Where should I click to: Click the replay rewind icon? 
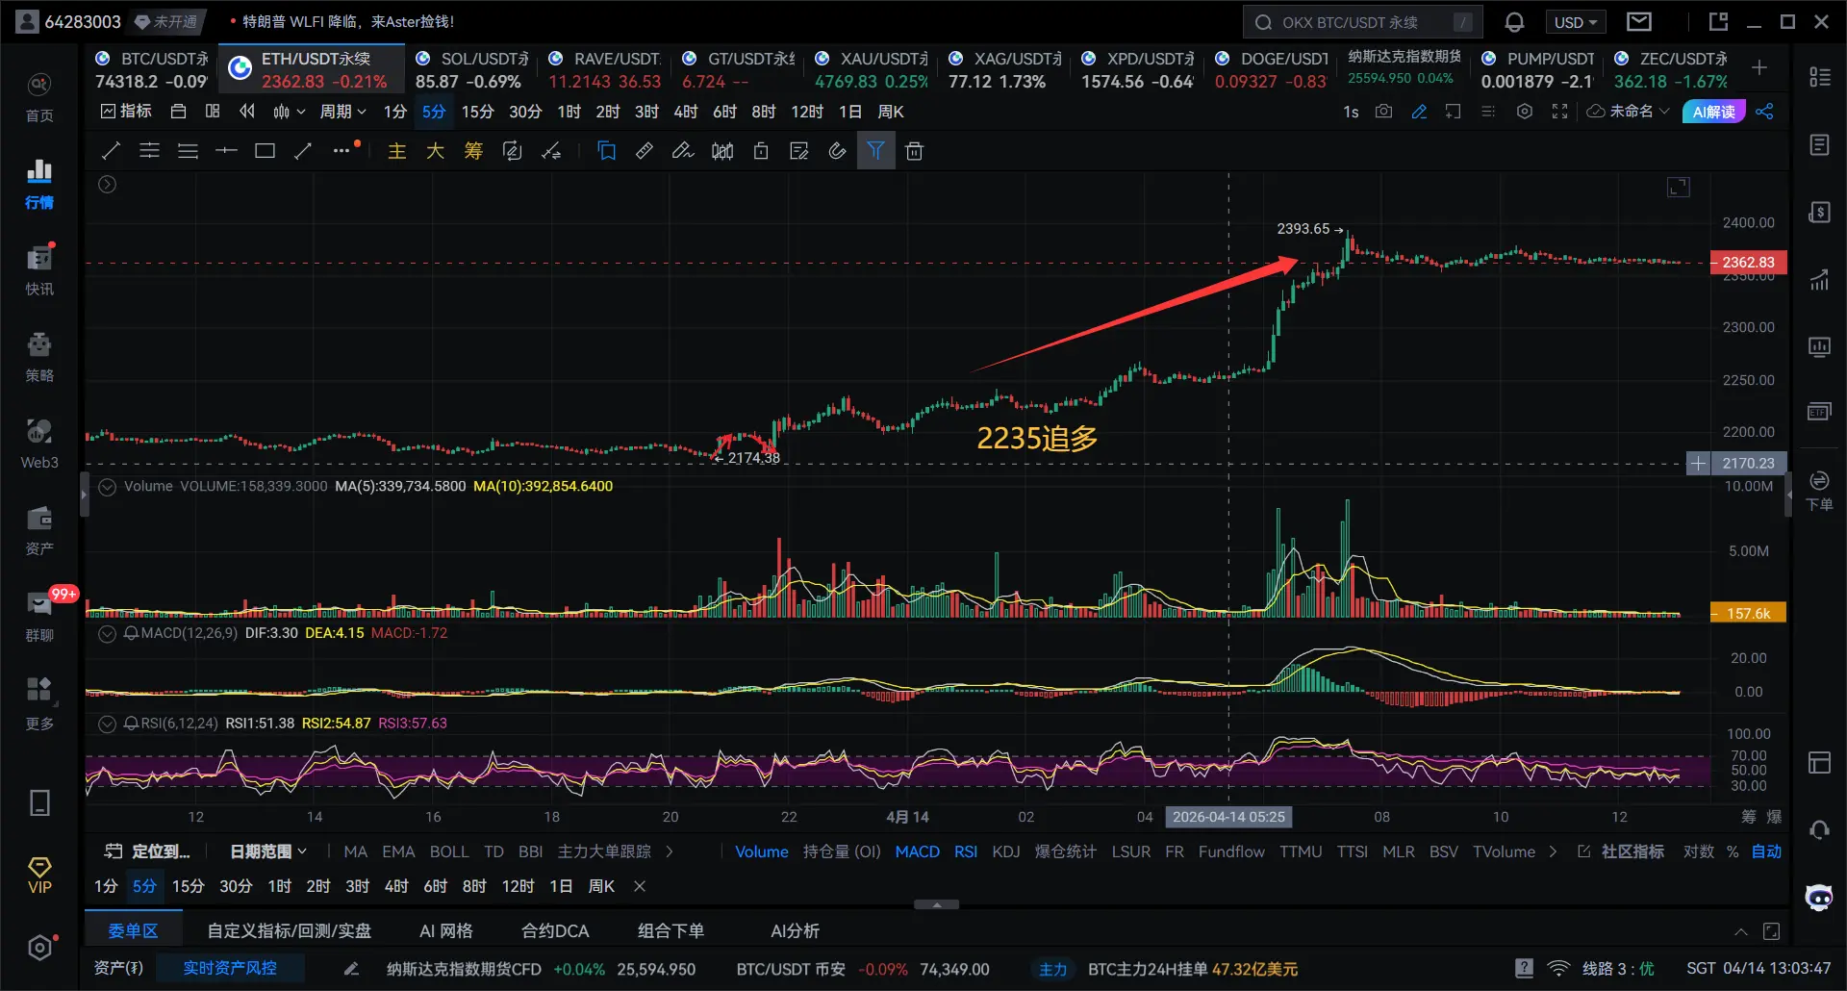[247, 112]
